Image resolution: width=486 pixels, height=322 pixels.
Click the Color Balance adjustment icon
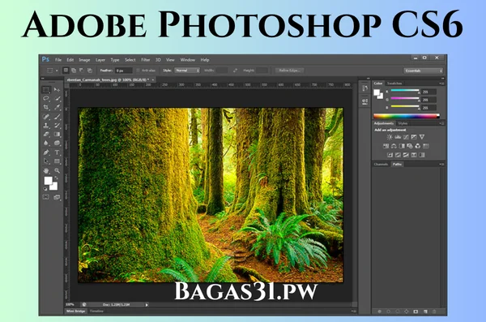tap(394, 146)
